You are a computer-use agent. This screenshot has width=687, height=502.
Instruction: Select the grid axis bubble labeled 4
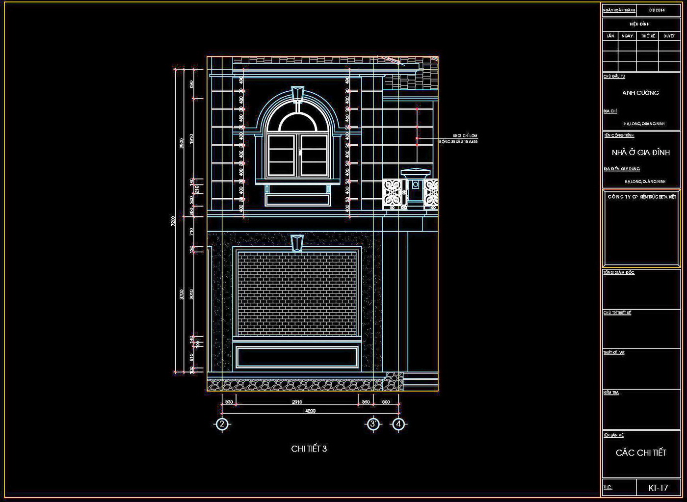(x=398, y=424)
